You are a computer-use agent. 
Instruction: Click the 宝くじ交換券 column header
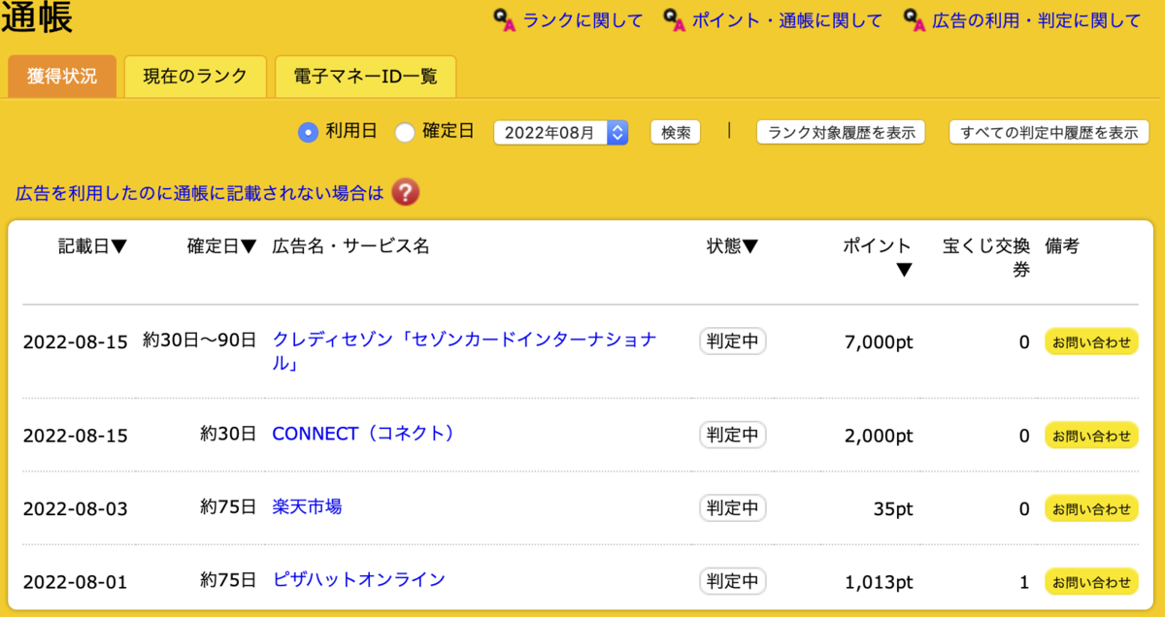[986, 257]
